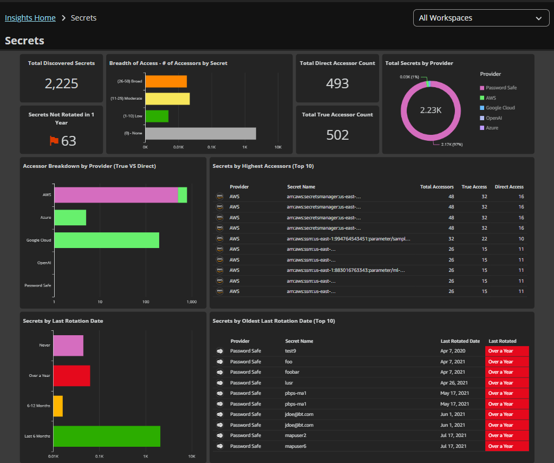Image resolution: width=554 pixels, height=463 pixels.
Task: Click the 2.23K donut center label
Action: click(x=431, y=110)
